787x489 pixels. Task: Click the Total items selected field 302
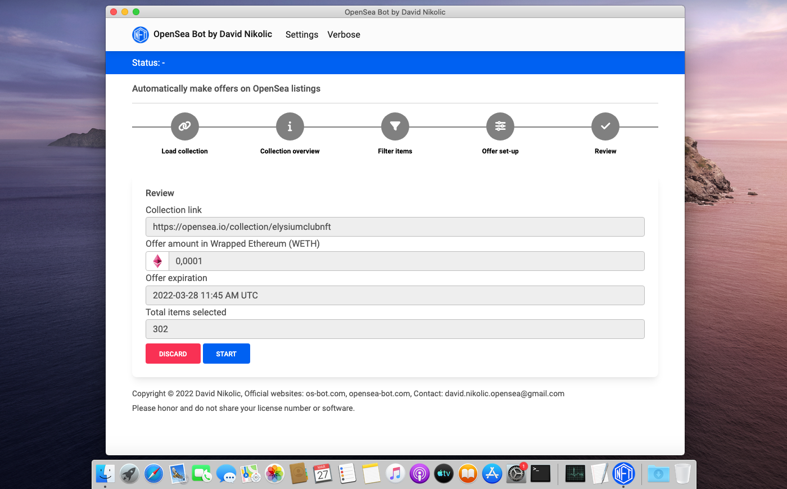click(395, 329)
